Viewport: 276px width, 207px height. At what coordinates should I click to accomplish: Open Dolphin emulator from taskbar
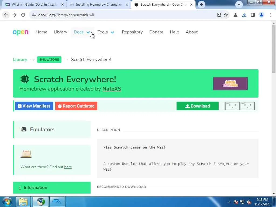point(57,202)
